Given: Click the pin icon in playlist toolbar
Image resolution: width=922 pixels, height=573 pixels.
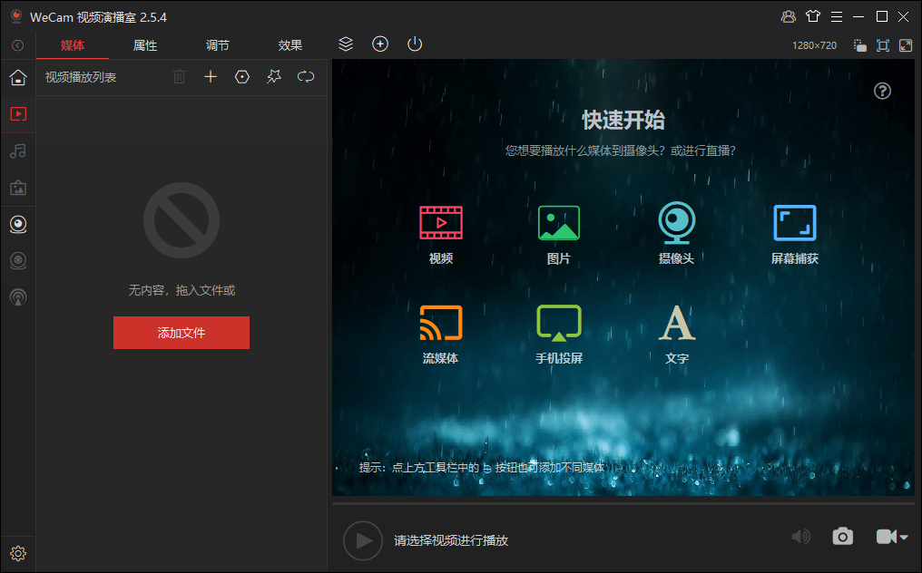Looking at the screenshot, I should point(274,76).
